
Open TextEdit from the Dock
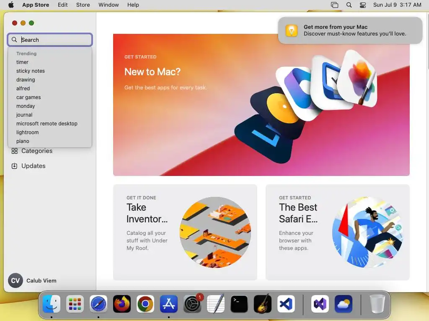click(x=216, y=304)
